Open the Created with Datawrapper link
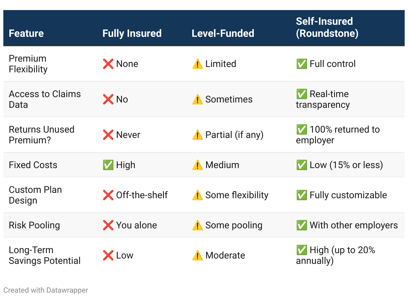The image size is (408, 298). coord(46,290)
